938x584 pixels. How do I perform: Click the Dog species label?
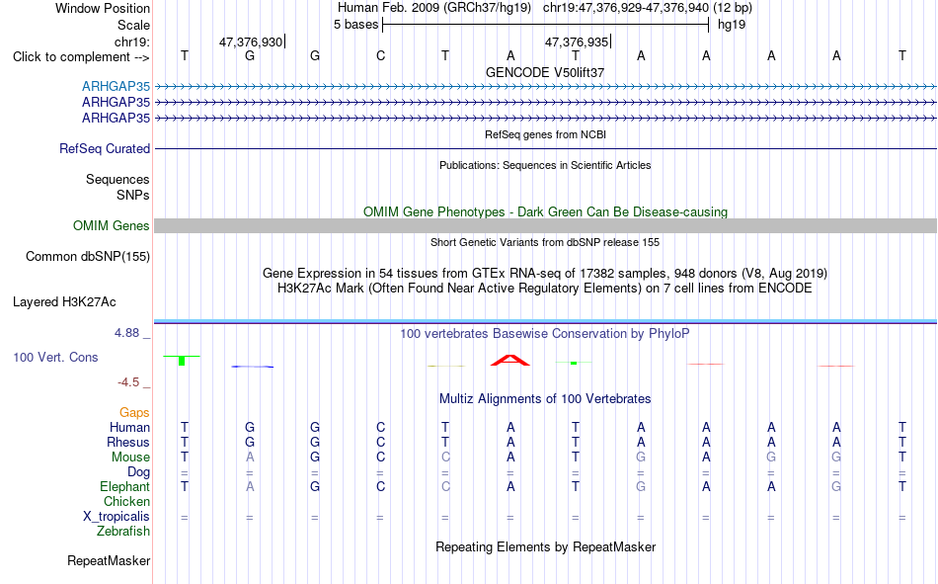point(138,472)
